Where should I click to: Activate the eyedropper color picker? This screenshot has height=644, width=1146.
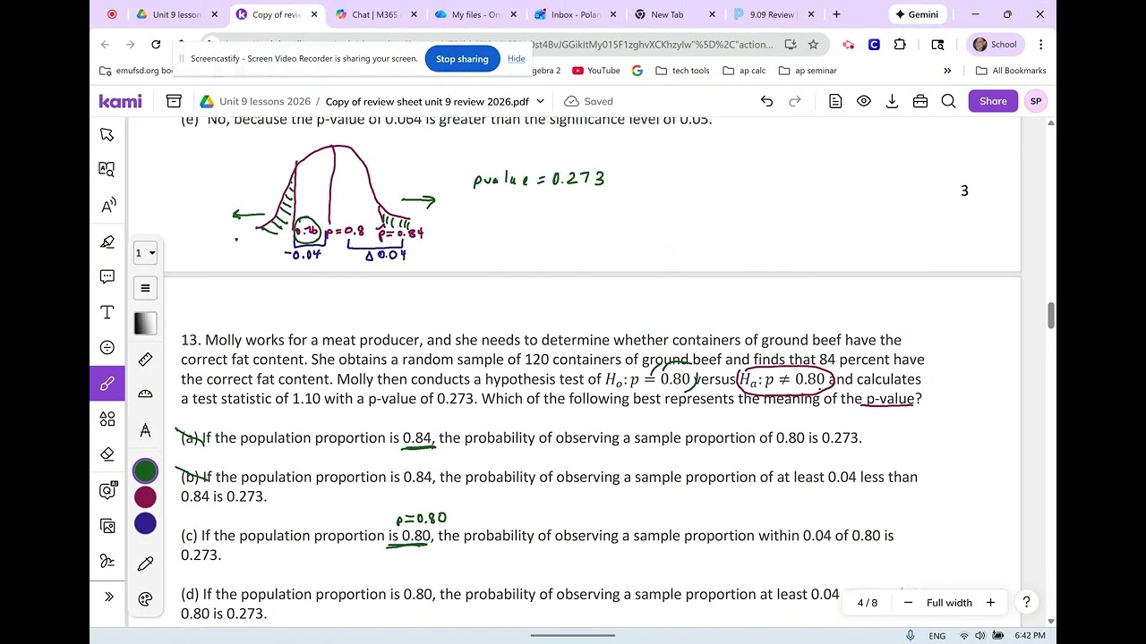click(x=145, y=563)
